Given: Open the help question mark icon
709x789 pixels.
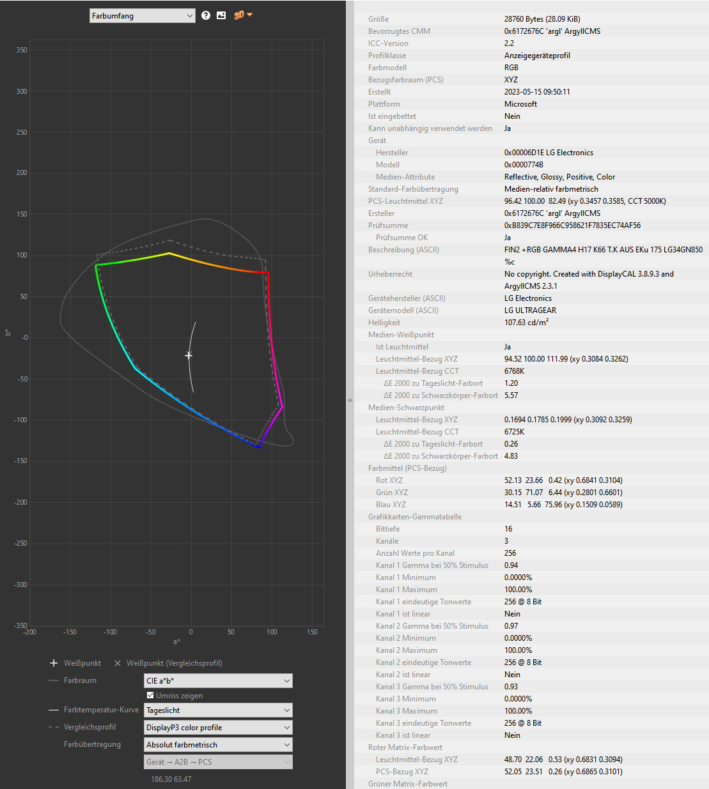Looking at the screenshot, I should (206, 15).
